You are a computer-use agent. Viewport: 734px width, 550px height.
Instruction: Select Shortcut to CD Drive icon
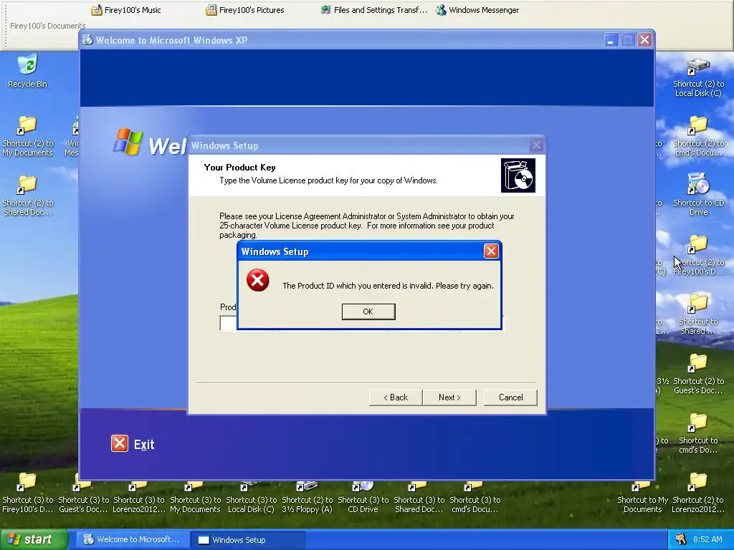click(x=698, y=195)
